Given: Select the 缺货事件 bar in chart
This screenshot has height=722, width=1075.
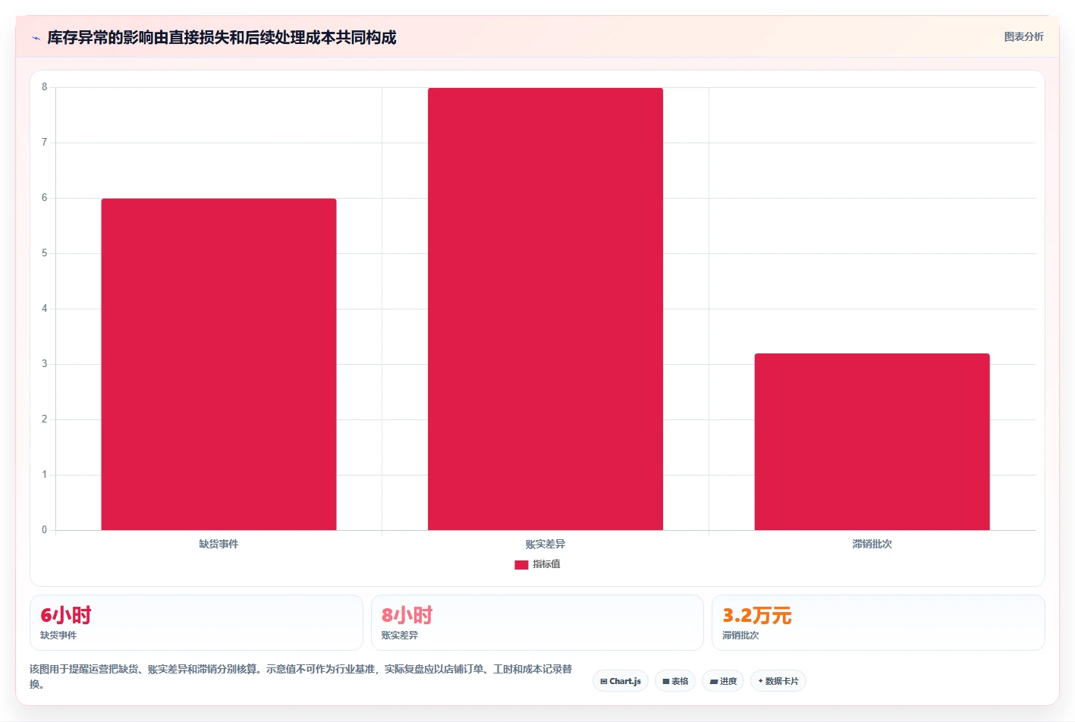Looking at the screenshot, I should point(218,364).
